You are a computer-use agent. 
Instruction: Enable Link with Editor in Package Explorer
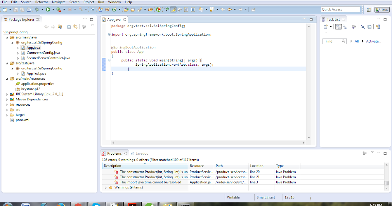point(75,27)
